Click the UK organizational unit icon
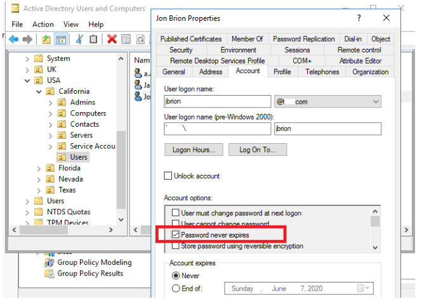This screenshot has width=429, height=299. click(x=39, y=69)
